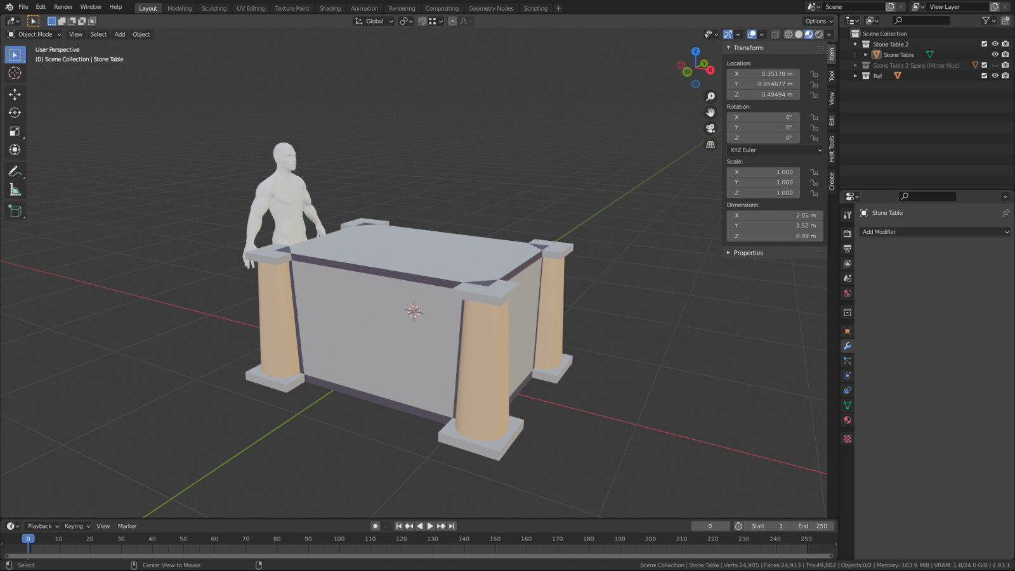Open the Tool properties tab
Viewport: 1015px width, 571px height.
pos(847,215)
